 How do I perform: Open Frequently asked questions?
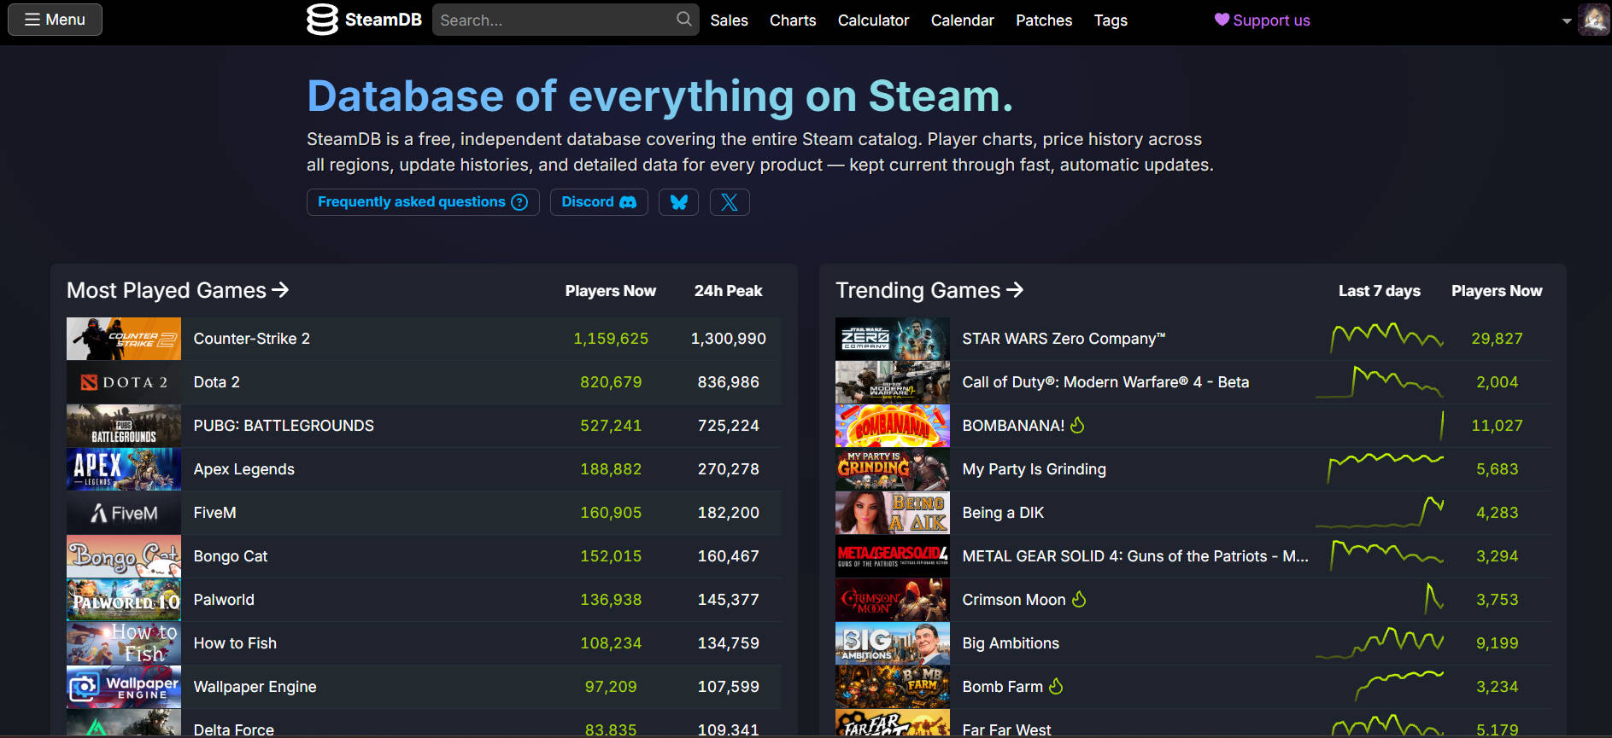coord(423,202)
